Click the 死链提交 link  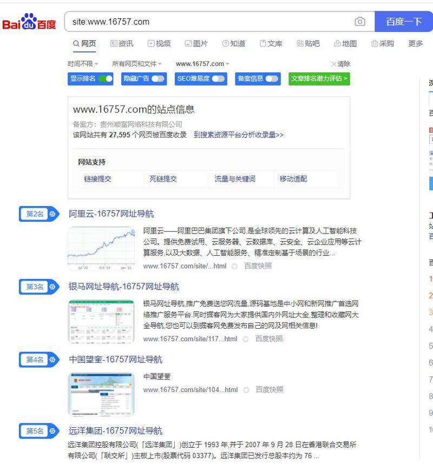163,179
